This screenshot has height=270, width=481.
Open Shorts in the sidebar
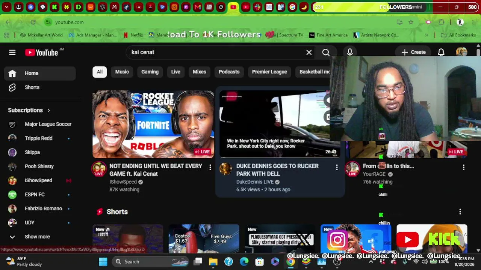click(x=40, y=87)
